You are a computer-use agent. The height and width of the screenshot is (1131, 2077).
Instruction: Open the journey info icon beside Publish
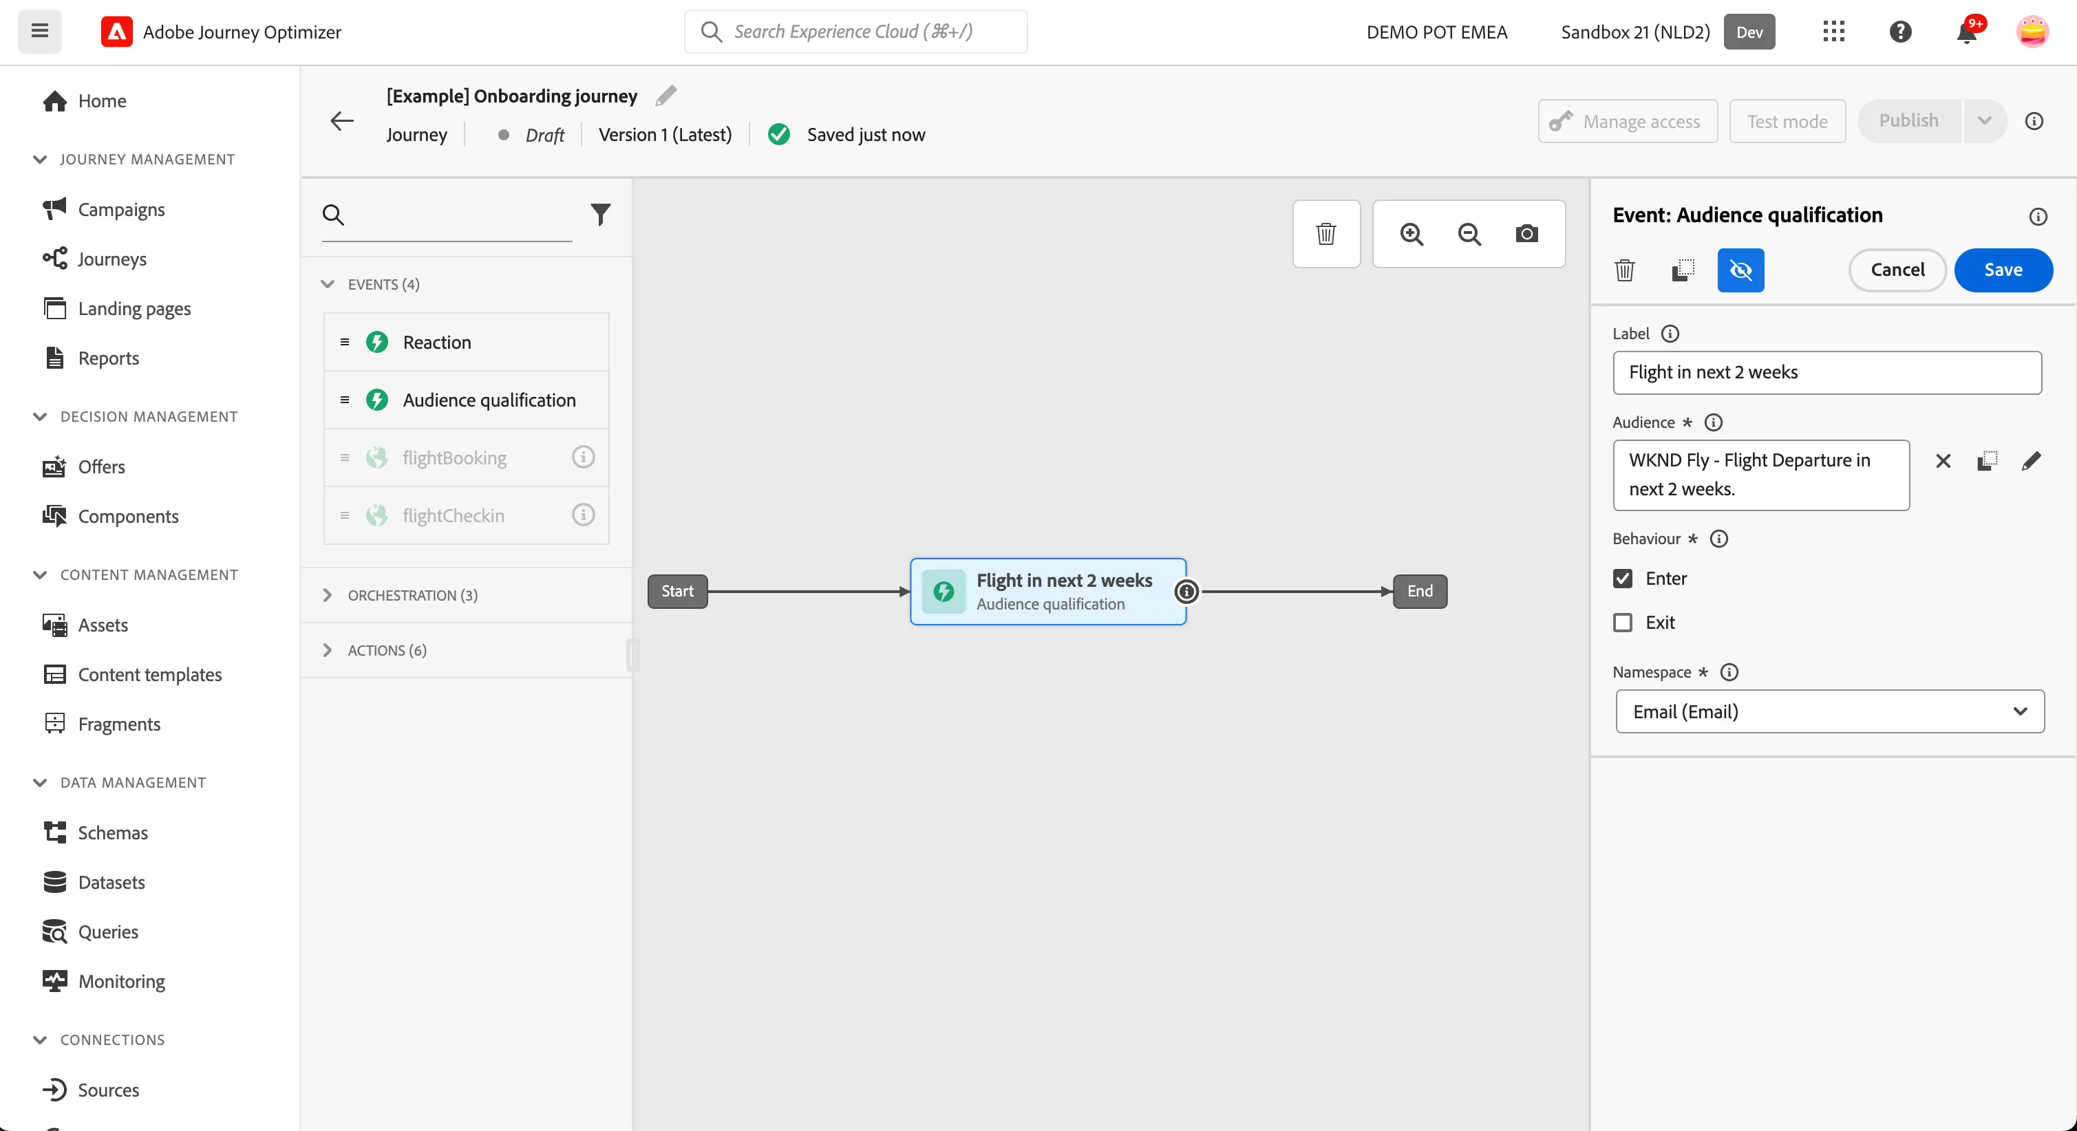tap(2034, 121)
